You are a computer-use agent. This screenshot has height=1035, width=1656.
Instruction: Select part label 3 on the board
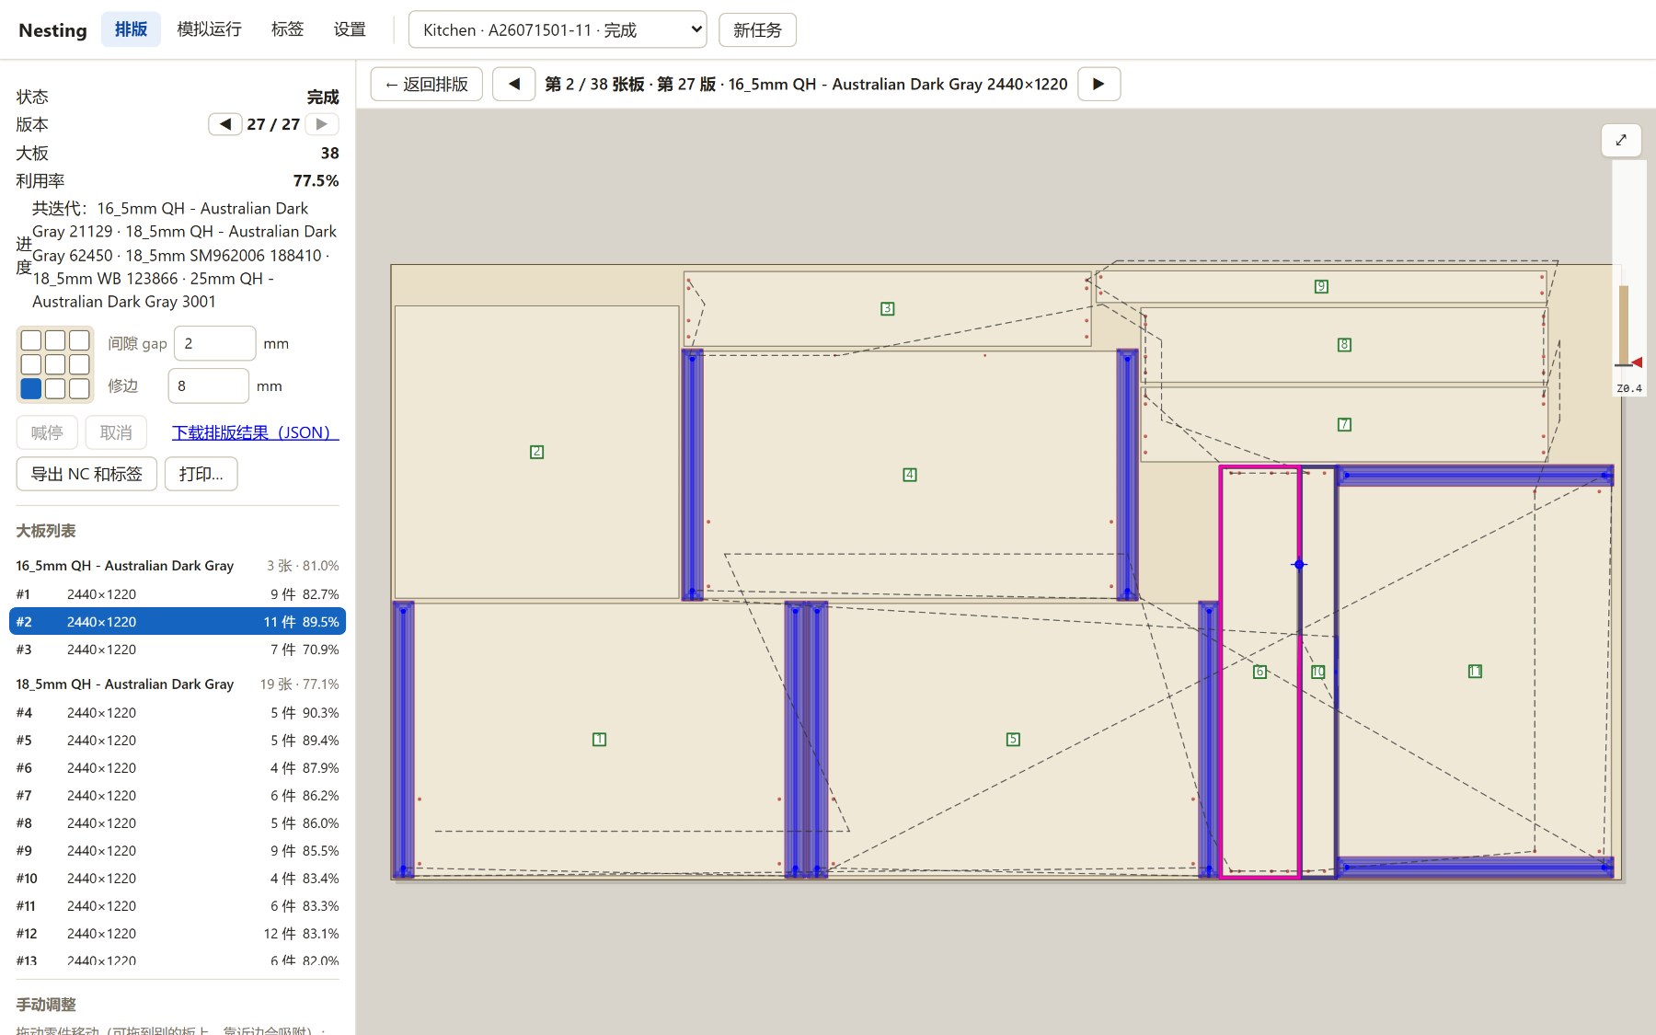point(887,308)
